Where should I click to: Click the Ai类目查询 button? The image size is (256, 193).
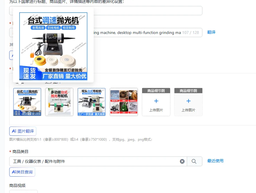point(22,172)
